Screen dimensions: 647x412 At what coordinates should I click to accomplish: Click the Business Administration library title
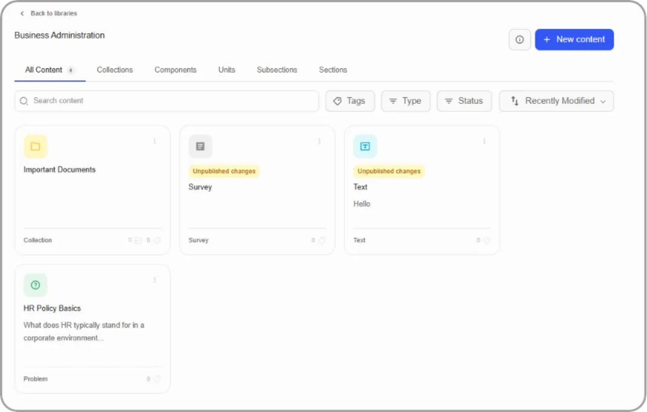coord(59,35)
